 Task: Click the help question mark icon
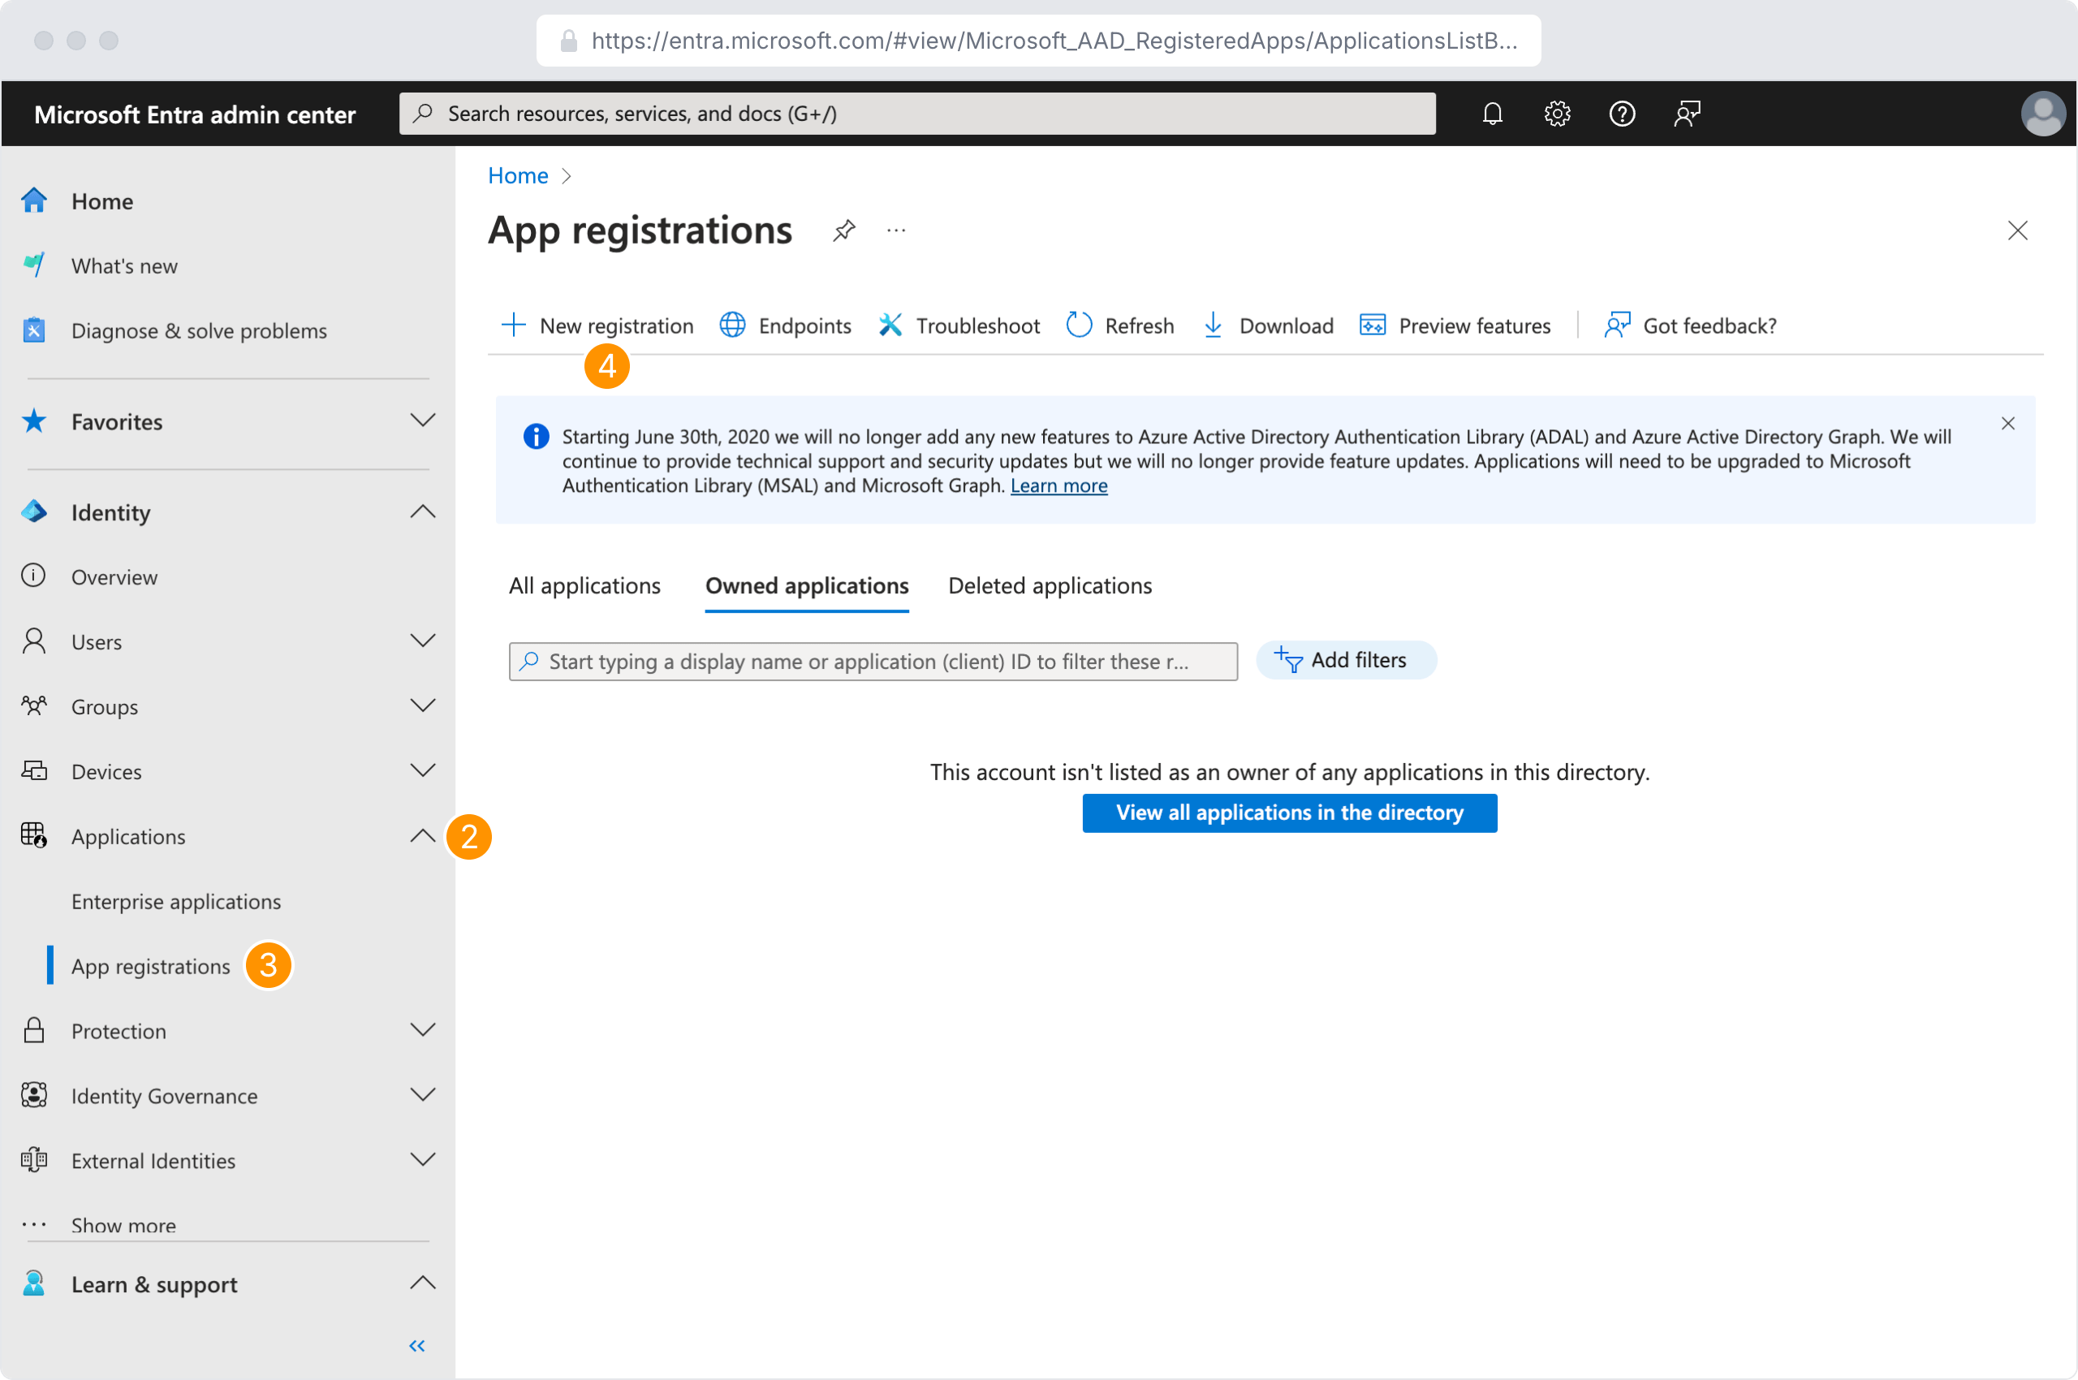(x=1621, y=114)
